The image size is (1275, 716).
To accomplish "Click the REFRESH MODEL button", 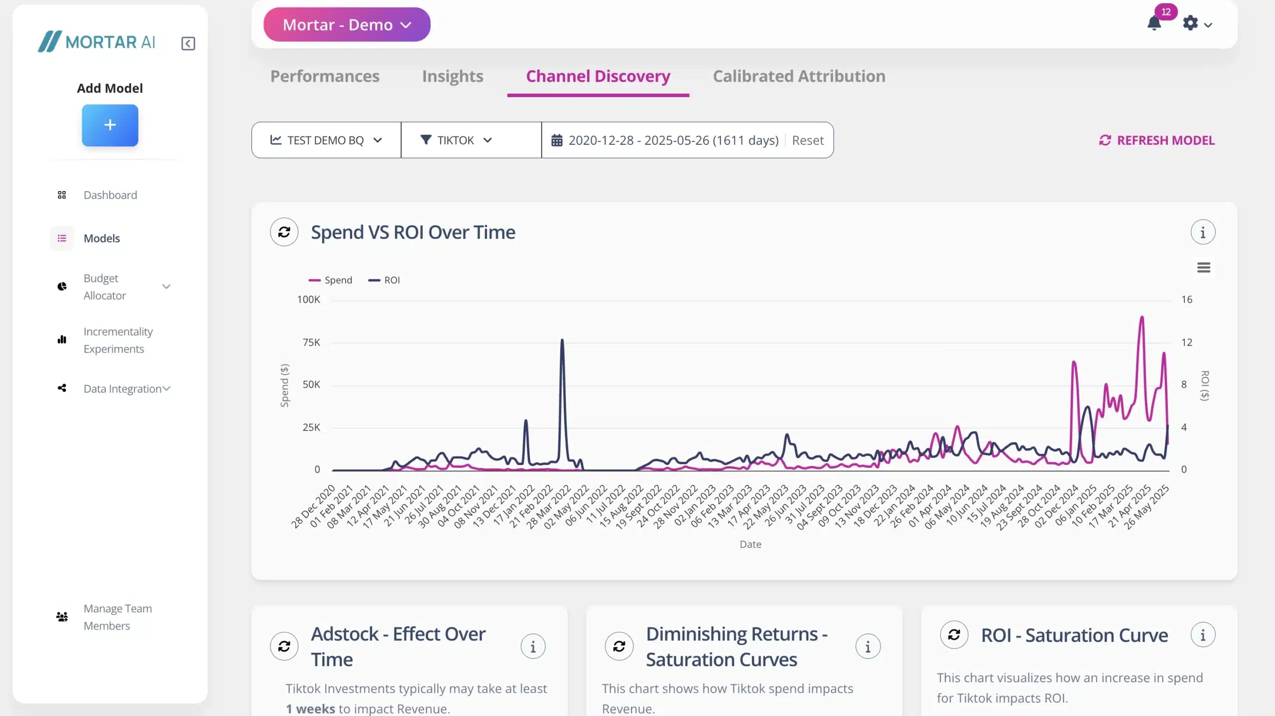I will pyautogui.click(x=1157, y=140).
